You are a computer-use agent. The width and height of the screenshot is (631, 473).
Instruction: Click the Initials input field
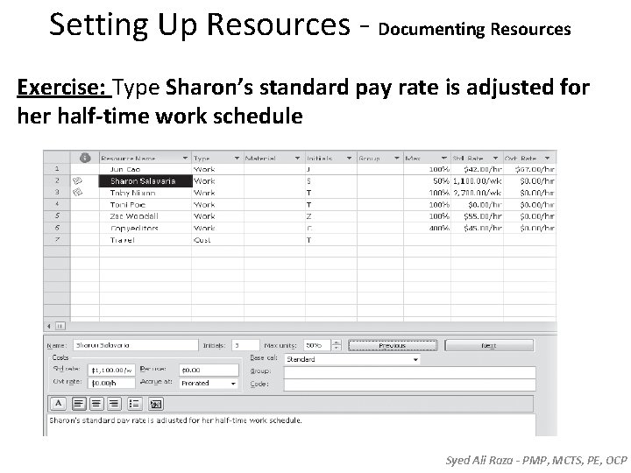(245, 345)
